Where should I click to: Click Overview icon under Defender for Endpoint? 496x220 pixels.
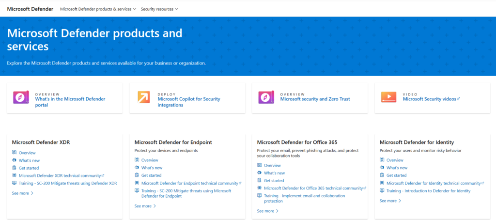[137, 160]
